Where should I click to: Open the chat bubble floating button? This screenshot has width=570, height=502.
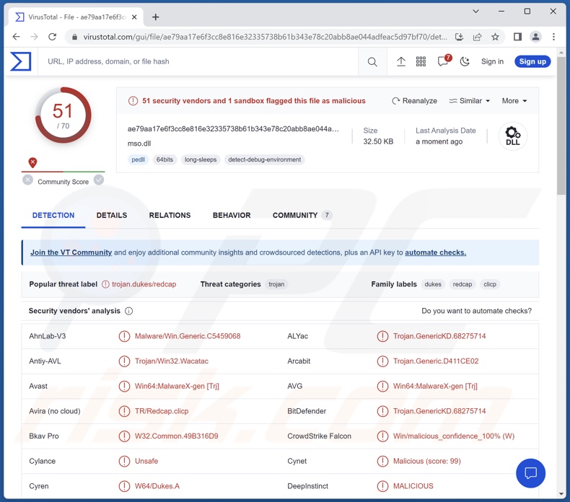coord(530,473)
